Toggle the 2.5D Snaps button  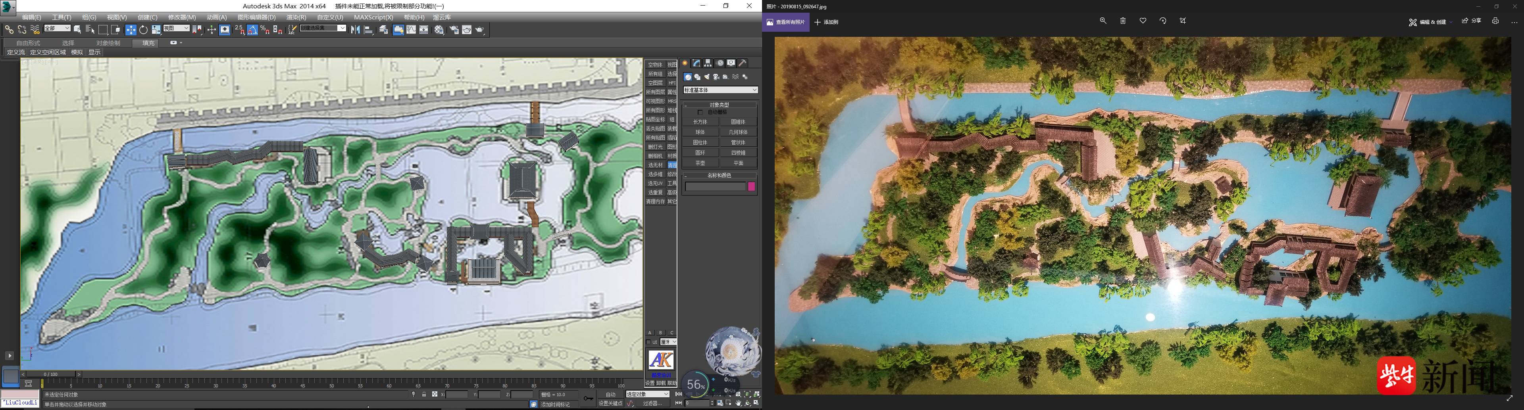click(x=240, y=29)
